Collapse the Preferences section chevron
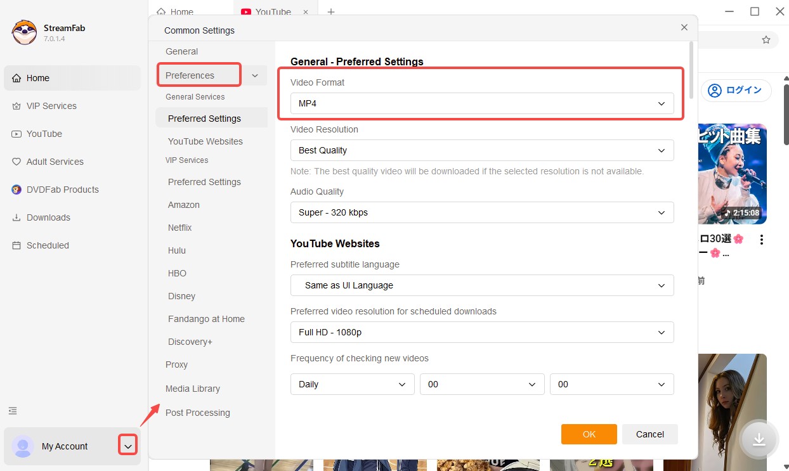Viewport: 789px width, 471px height. 255,75
